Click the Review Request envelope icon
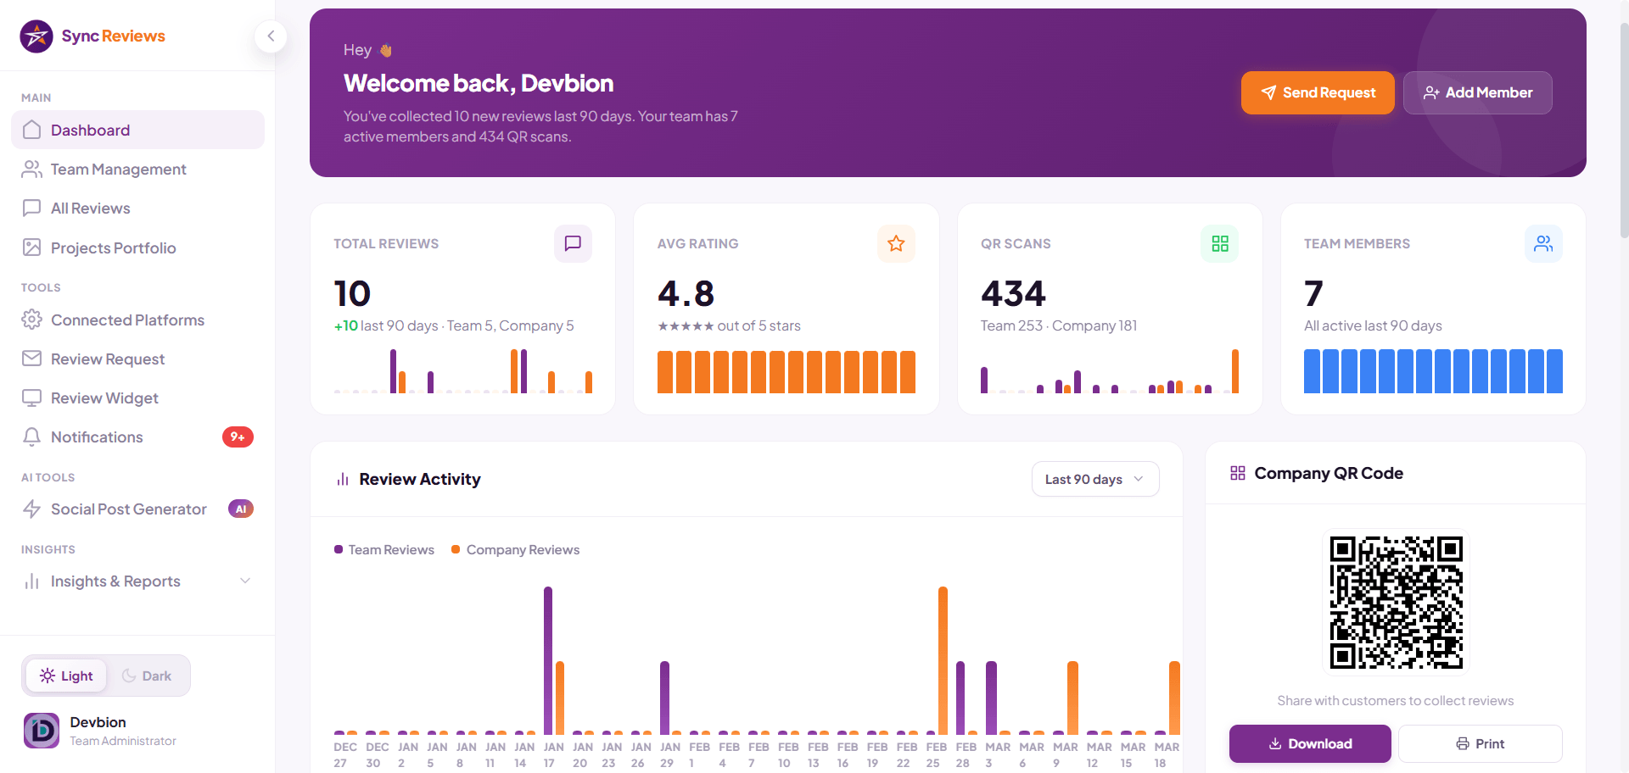 (32, 359)
